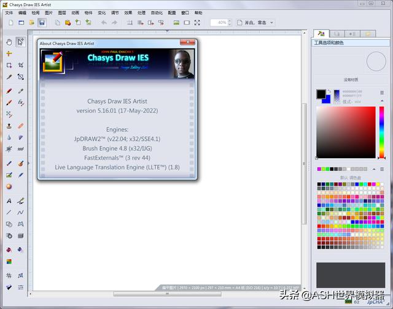Click the dark gray preview box

point(351,275)
